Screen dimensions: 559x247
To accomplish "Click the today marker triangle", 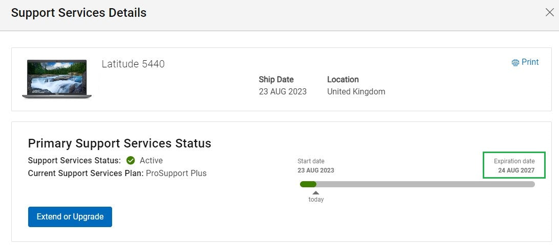I will point(316,192).
